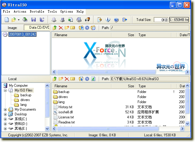Click the Refresh icon in Local pane

(93, 79)
